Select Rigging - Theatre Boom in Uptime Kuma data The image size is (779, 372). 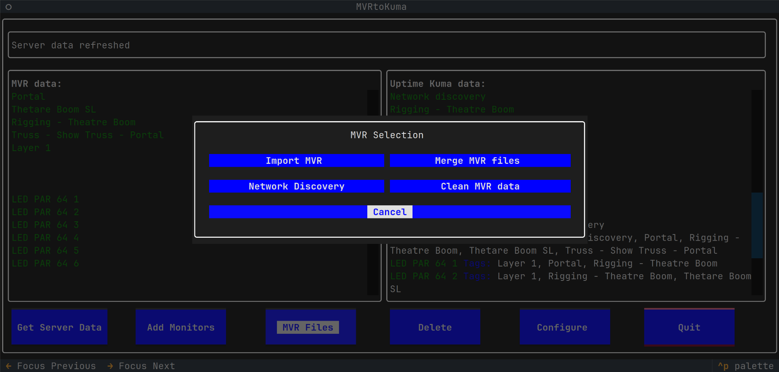452,109
